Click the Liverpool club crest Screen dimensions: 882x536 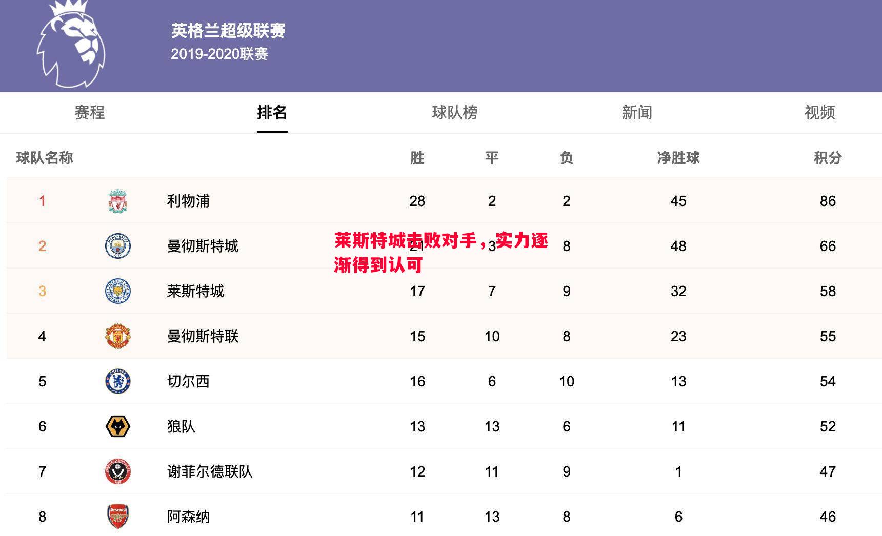click(118, 201)
